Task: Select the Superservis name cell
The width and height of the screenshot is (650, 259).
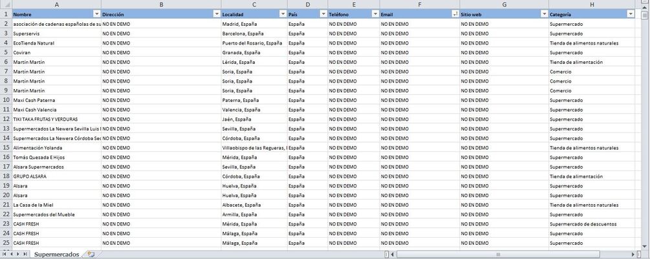Action: point(56,34)
